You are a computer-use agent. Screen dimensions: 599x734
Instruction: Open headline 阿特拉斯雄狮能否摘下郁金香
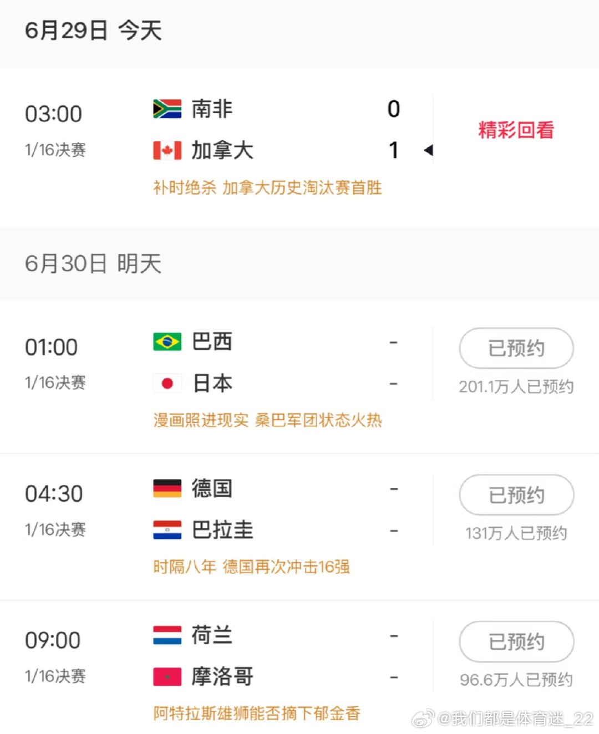tap(257, 713)
